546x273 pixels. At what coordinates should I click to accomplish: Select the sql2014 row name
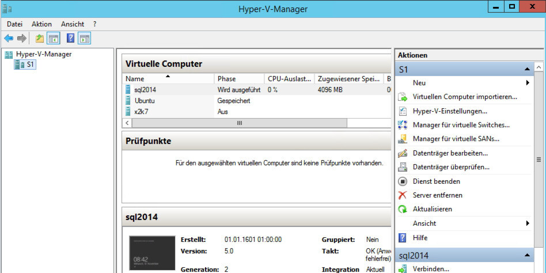(145, 90)
